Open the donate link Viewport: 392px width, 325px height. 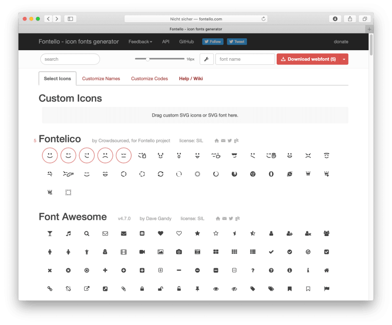click(x=341, y=41)
